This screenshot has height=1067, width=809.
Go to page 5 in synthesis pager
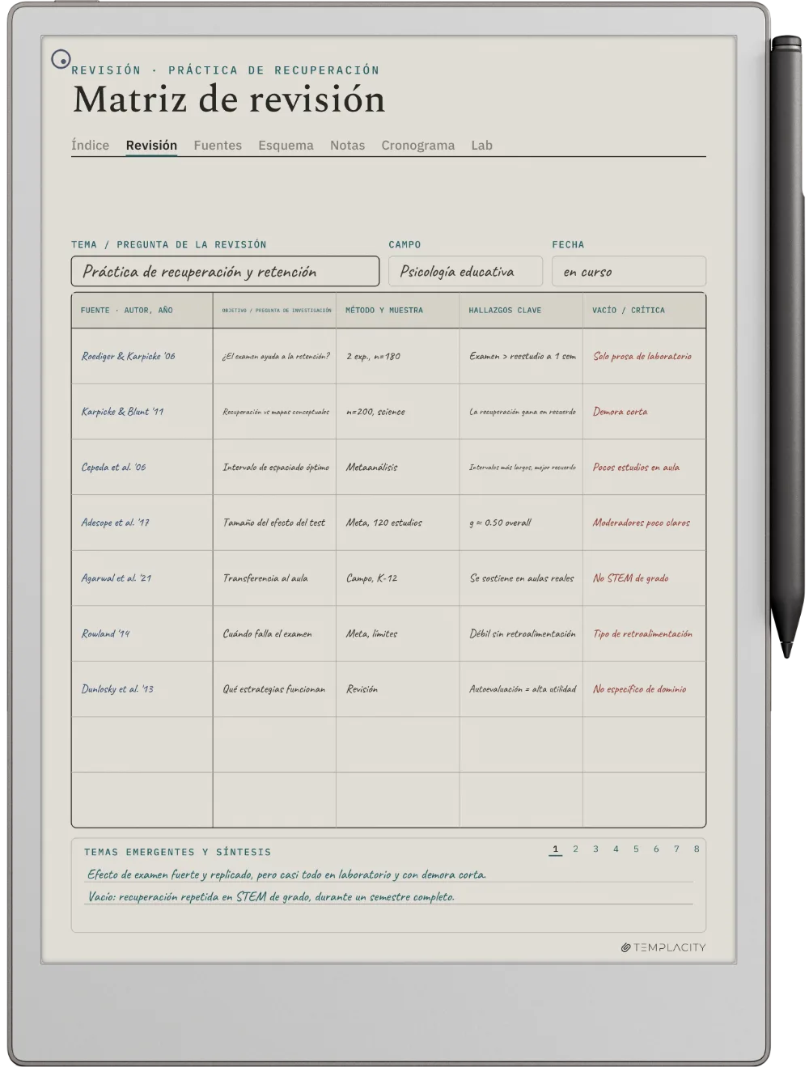636,849
